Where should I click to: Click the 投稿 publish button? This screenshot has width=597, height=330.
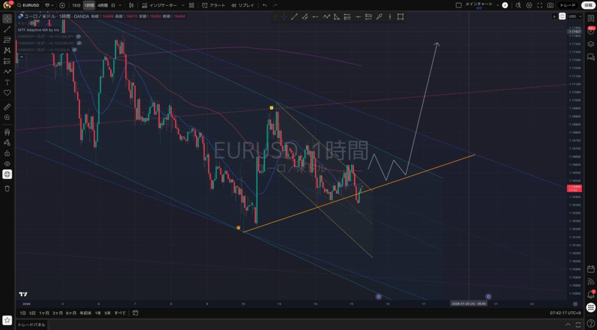pyautogui.click(x=589, y=5)
